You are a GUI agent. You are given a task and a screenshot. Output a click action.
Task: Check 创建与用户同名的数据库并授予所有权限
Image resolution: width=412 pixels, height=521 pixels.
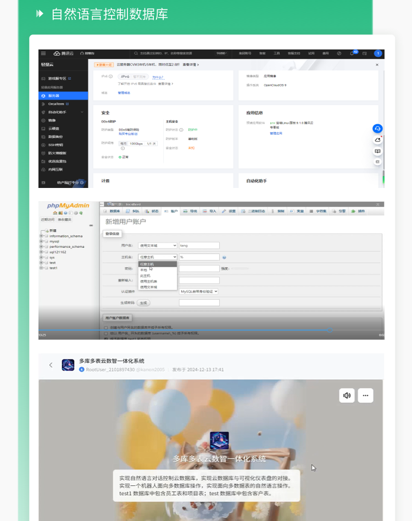tap(106, 328)
